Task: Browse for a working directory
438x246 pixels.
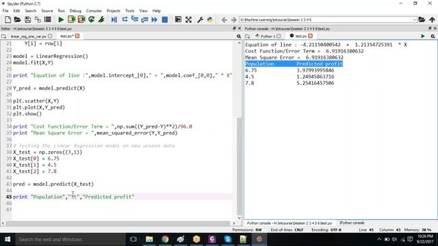Action: 422,20
